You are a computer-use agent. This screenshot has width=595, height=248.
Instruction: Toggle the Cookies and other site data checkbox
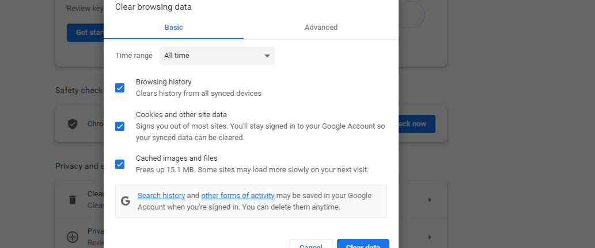click(x=120, y=126)
